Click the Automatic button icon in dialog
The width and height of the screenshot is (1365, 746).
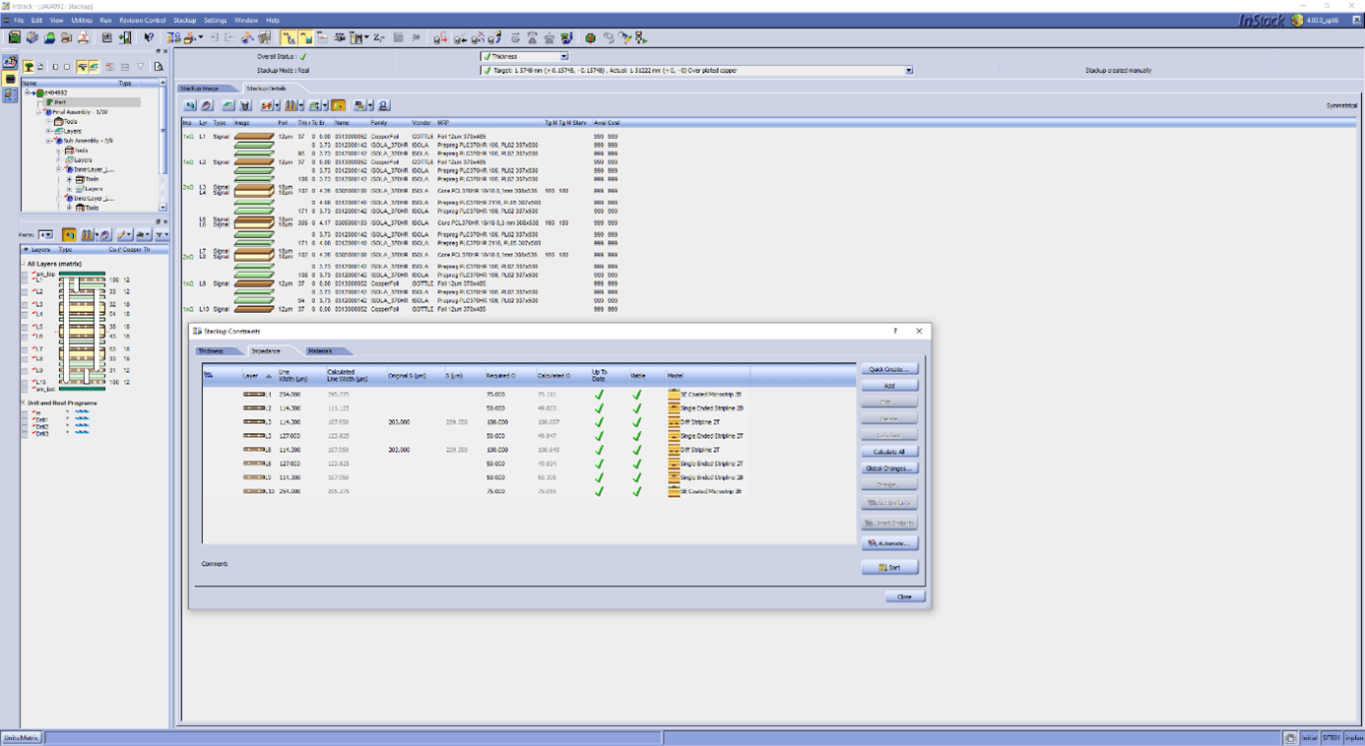point(872,543)
